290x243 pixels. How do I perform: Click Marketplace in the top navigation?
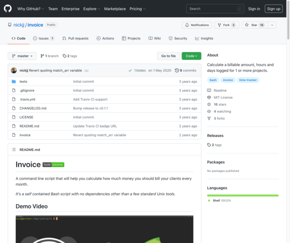click(x=115, y=9)
